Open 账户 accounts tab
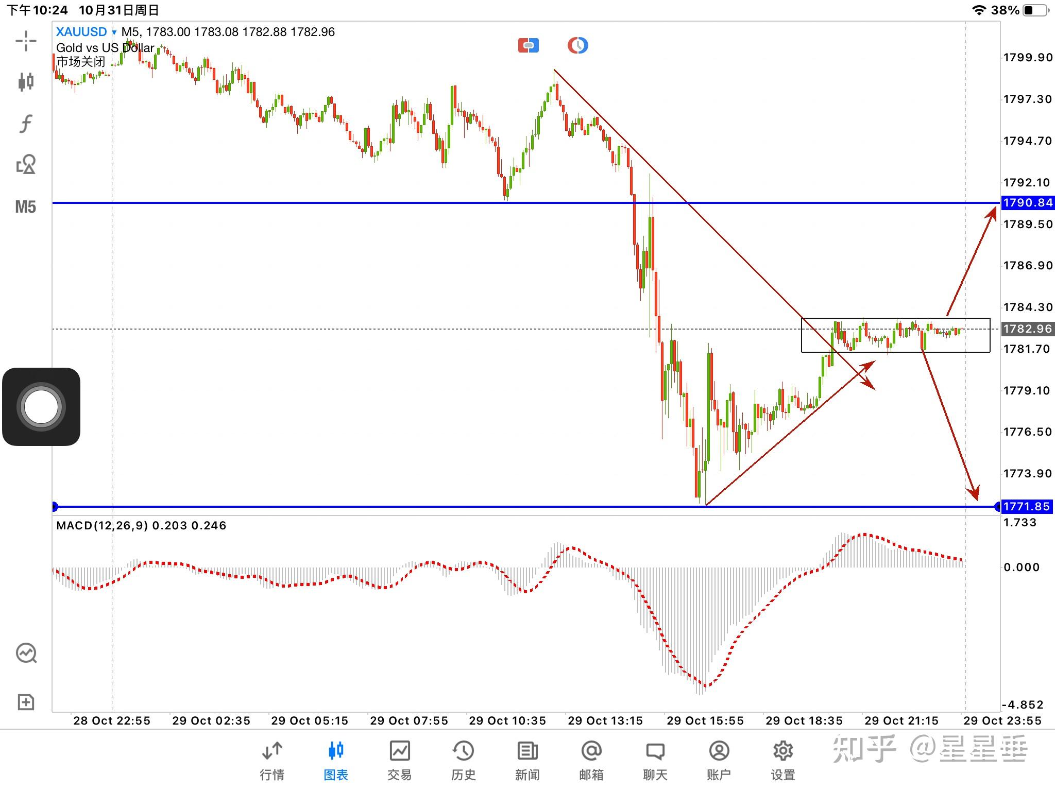Screen dimensions: 1055x791 [719, 761]
